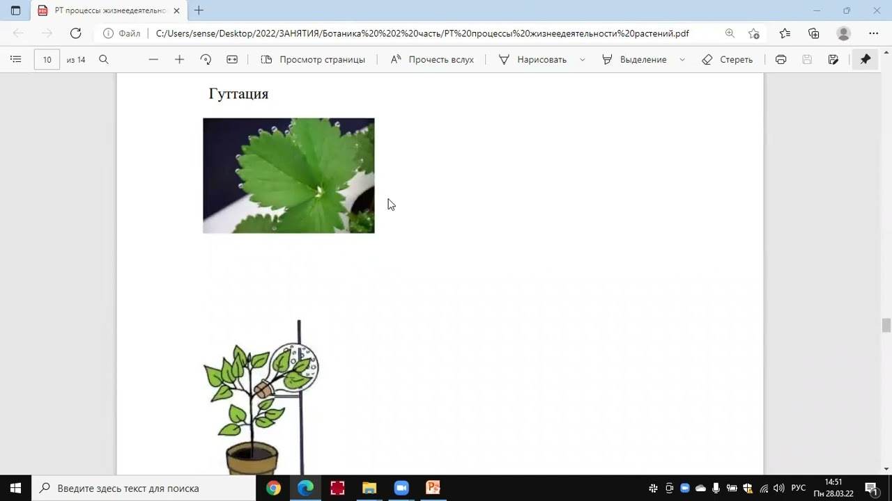This screenshot has width=892, height=501.
Task: Open the clock and calendar flyout
Action: [833, 488]
